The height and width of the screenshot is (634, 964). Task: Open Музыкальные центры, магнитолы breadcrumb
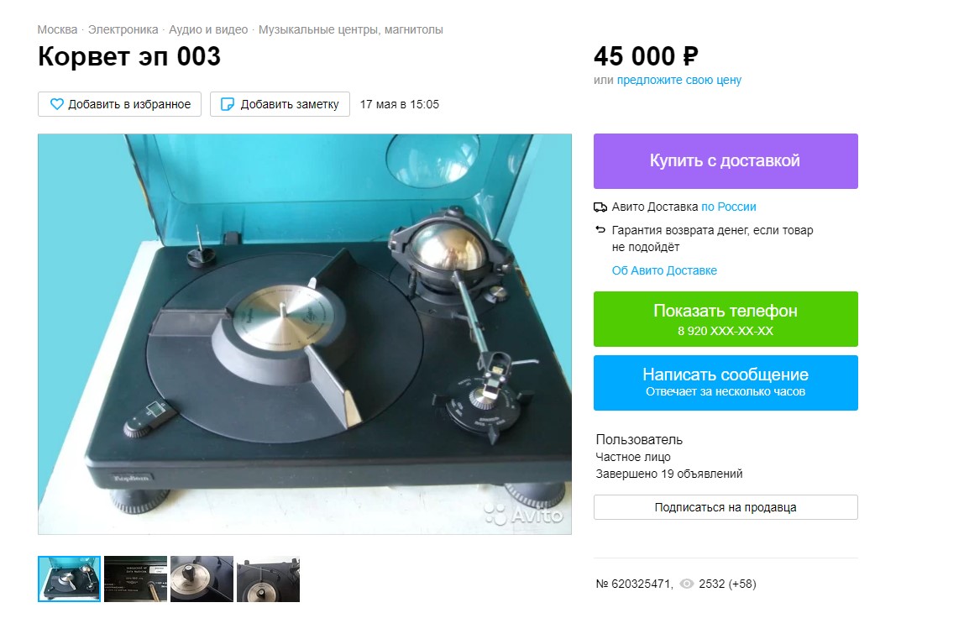point(350,29)
